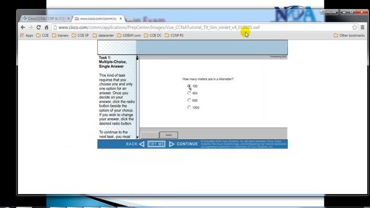Image resolution: width=370 pixels, height=208 pixels.
Task: Open the browser home page icon
Action: [x=46, y=27]
